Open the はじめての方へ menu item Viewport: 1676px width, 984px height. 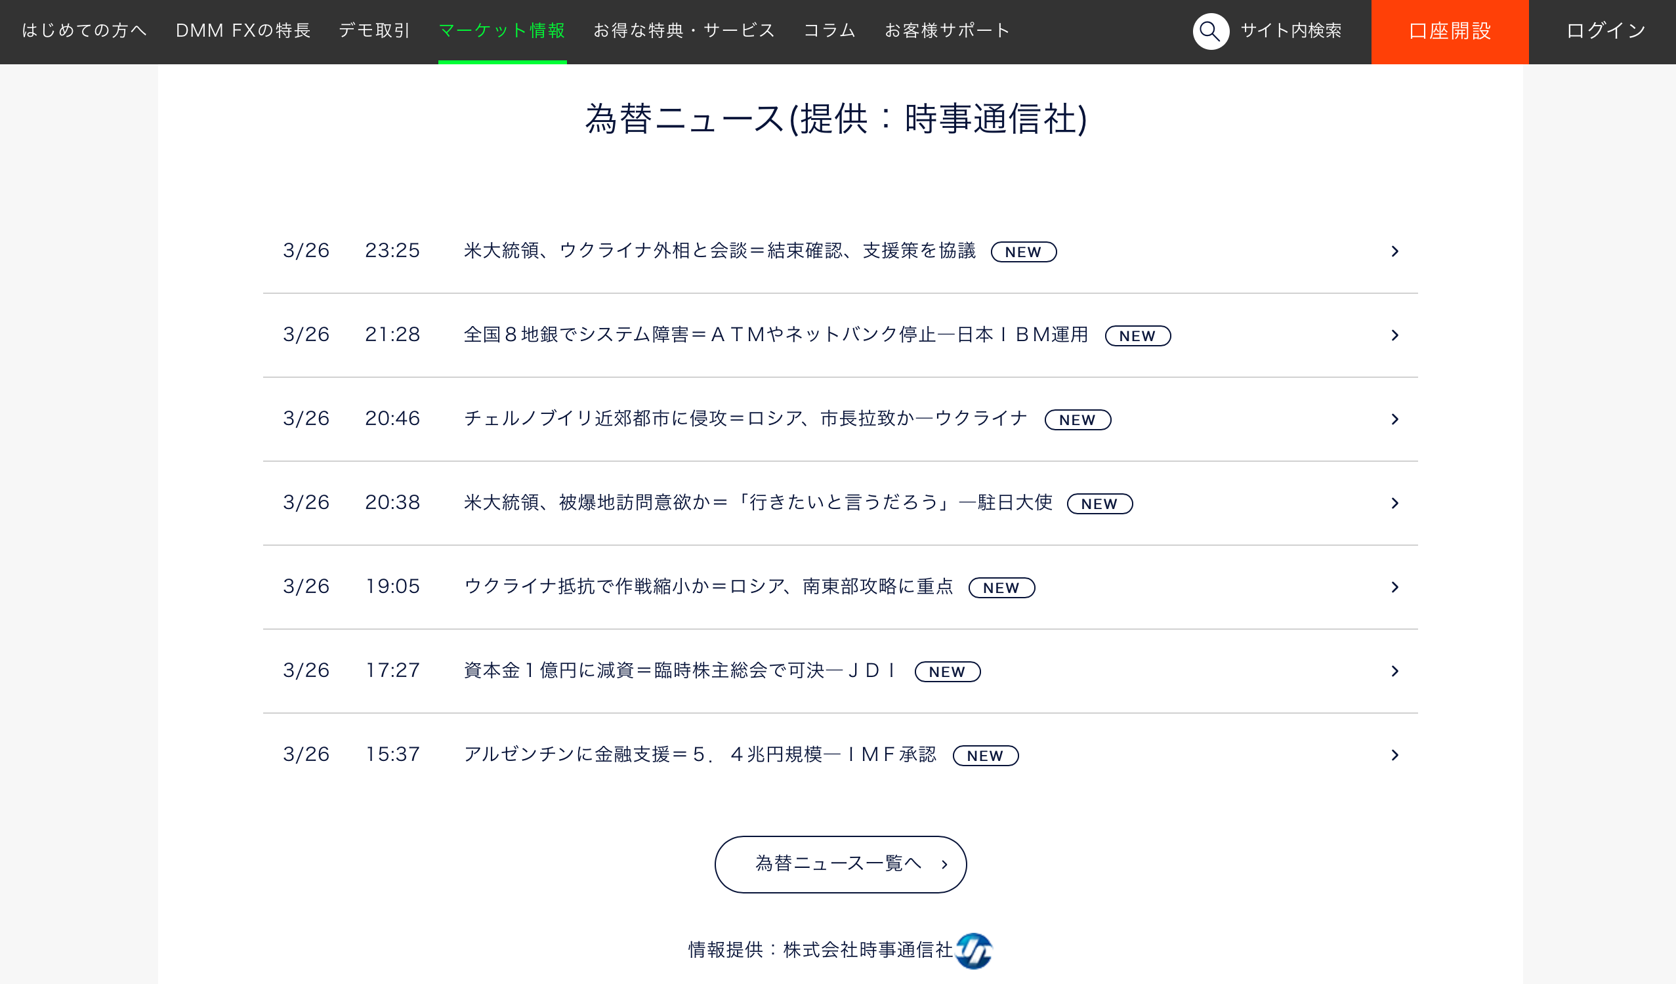[x=84, y=31]
